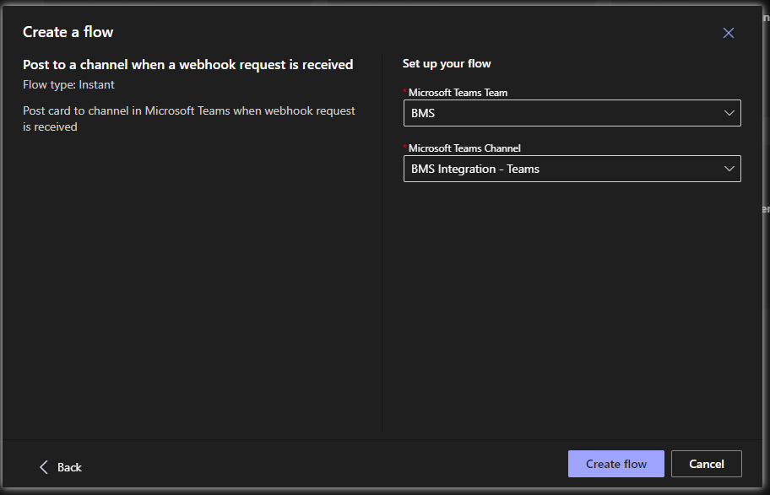Select the BMS Integration - Teams channel field
This screenshot has height=495, width=770.
pyautogui.click(x=572, y=169)
